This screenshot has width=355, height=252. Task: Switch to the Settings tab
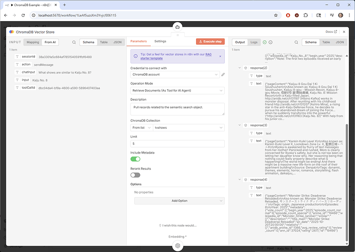(x=160, y=42)
